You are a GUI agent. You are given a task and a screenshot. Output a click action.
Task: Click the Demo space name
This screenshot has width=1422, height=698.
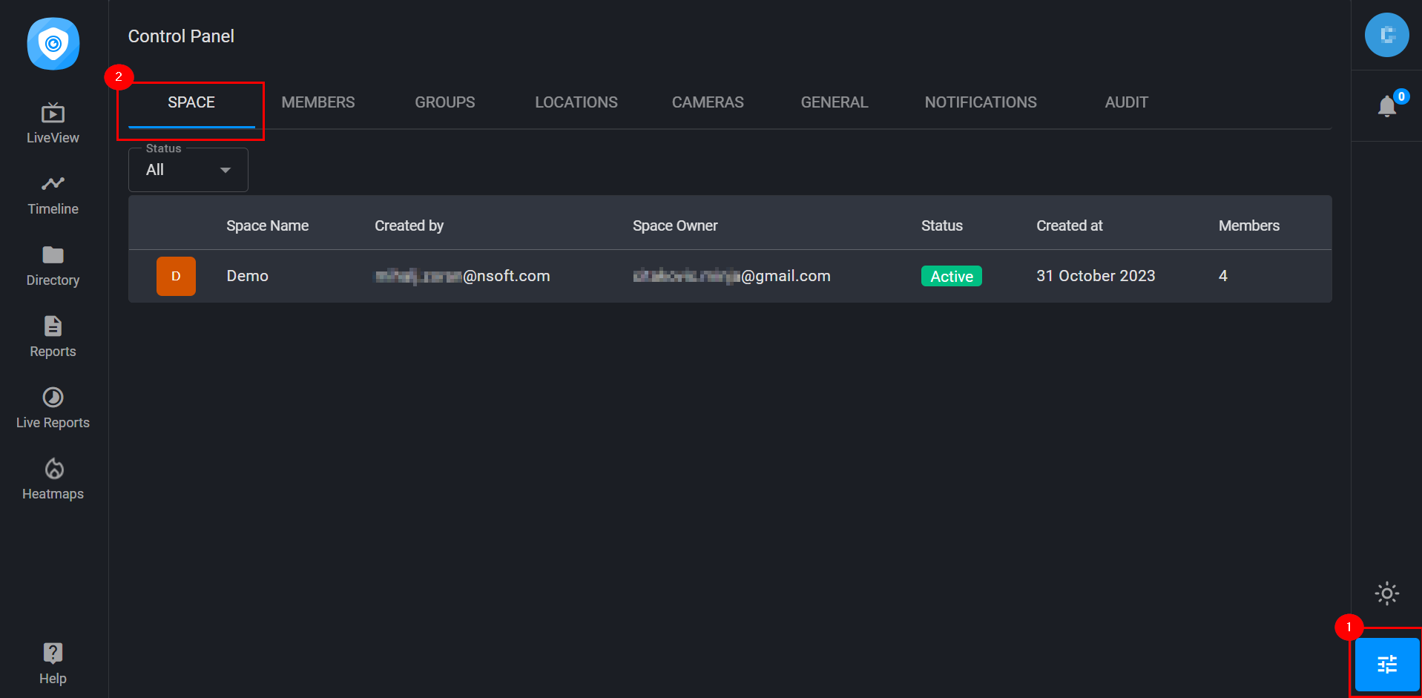(248, 276)
